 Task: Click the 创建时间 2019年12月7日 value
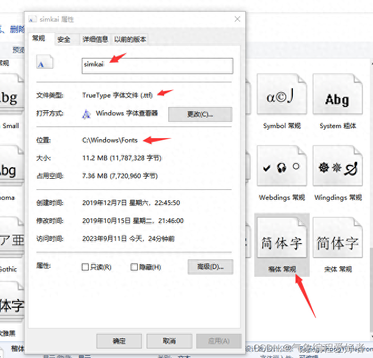(x=131, y=203)
